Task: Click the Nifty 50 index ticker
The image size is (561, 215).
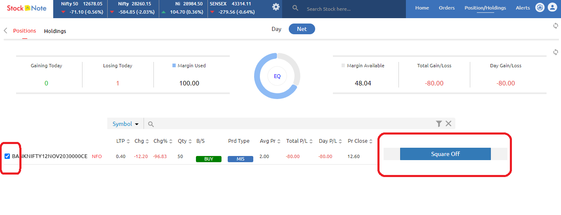Action: [x=80, y=8]
